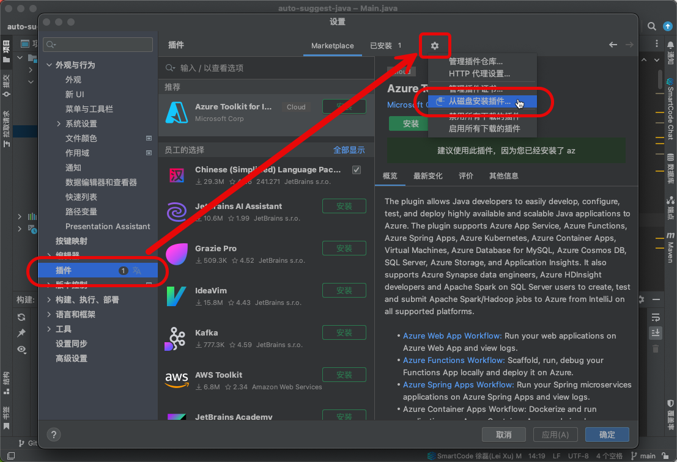Choose 从磁盘安装插件 menu item
The height and width of the screenshot is (462, 677).
tap(483, 101)
